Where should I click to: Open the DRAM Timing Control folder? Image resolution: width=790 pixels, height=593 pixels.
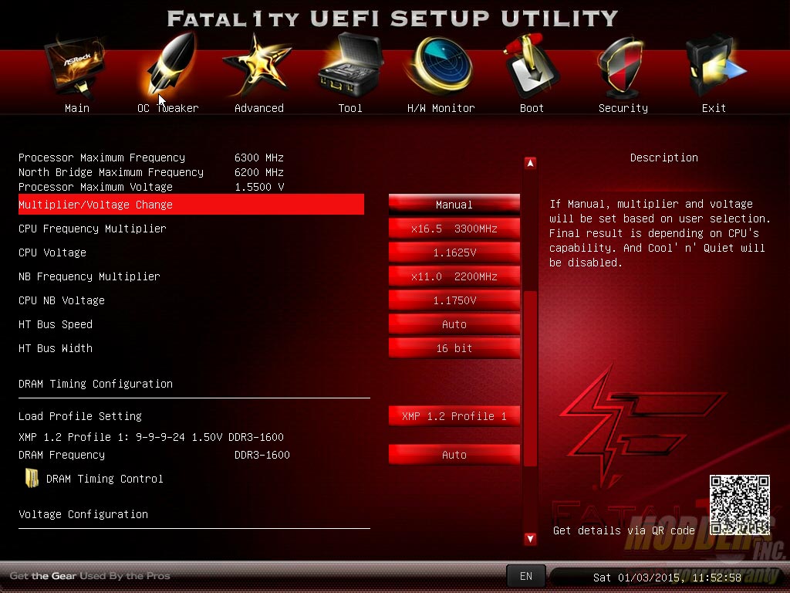pos(32,479)
